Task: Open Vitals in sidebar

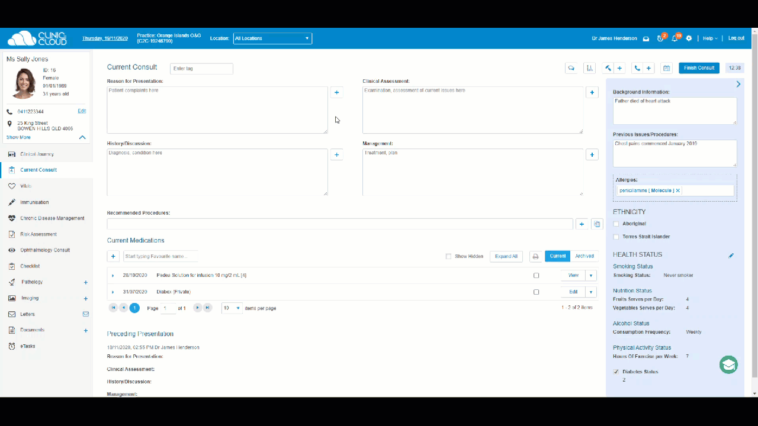Action: [25, 186]
